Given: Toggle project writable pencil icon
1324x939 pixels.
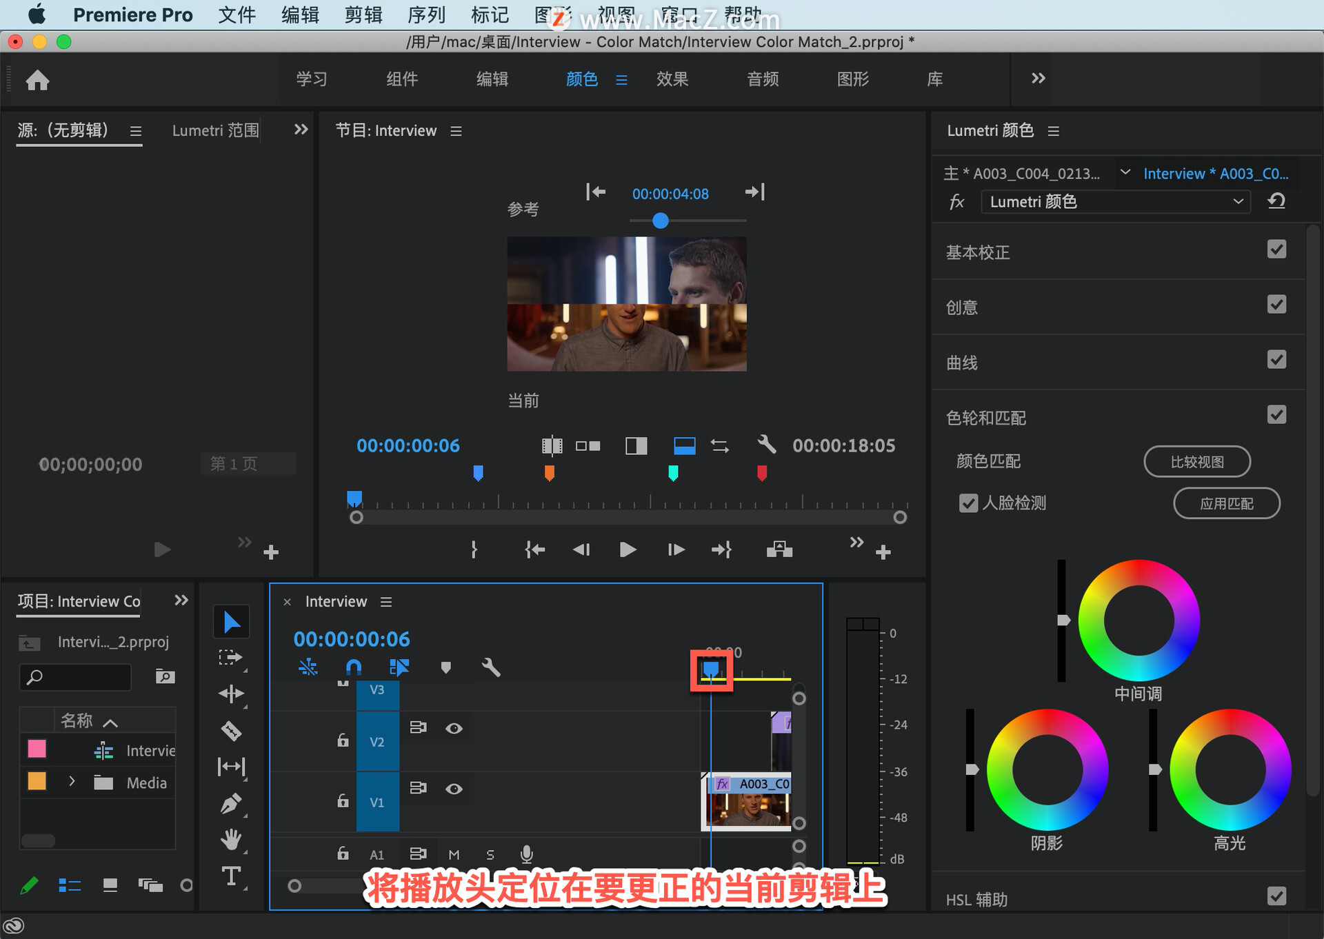Looking at the screenshot, I should (29, 885).
